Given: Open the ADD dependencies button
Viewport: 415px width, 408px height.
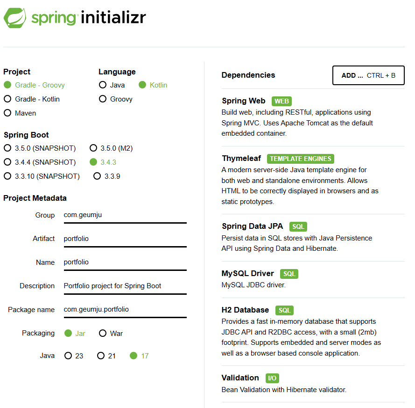Looking at the screenshot, I should coord(368,75).
